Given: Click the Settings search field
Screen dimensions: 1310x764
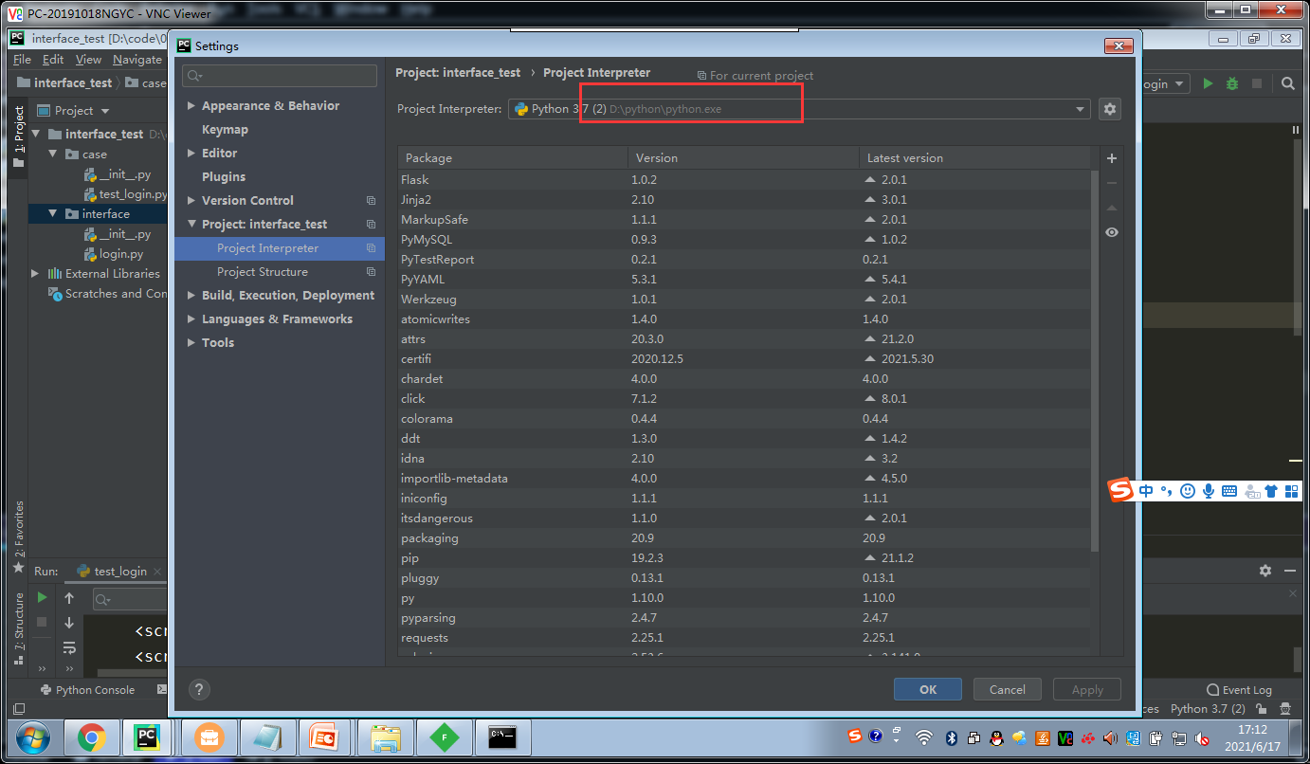Looking at the screenshot, I should point(280,76).
